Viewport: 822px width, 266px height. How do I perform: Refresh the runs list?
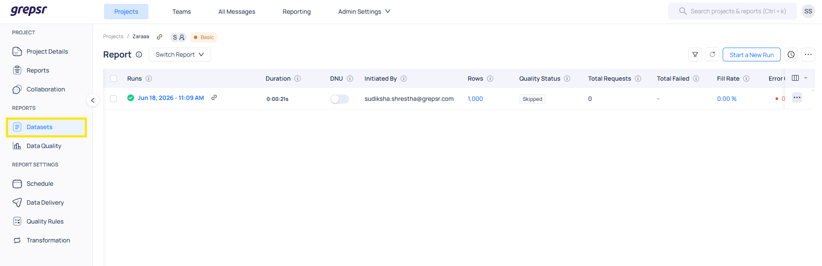(x=712, y=54)
